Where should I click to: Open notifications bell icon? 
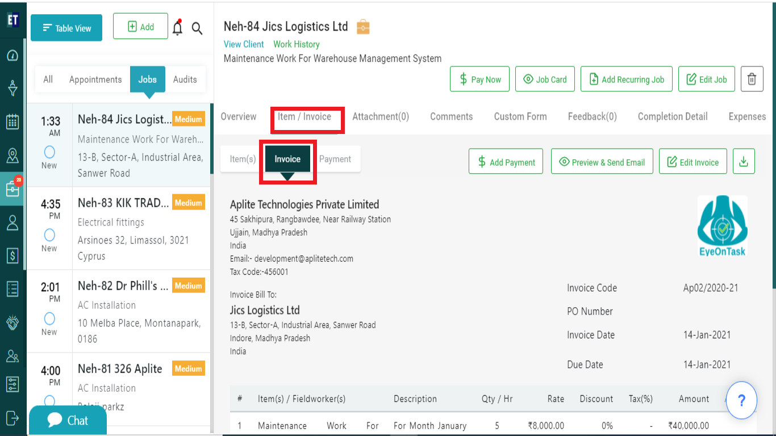point(178,27)
